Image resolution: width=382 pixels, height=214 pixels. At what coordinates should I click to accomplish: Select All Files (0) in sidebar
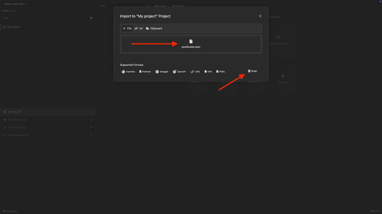tap(48, 112)
